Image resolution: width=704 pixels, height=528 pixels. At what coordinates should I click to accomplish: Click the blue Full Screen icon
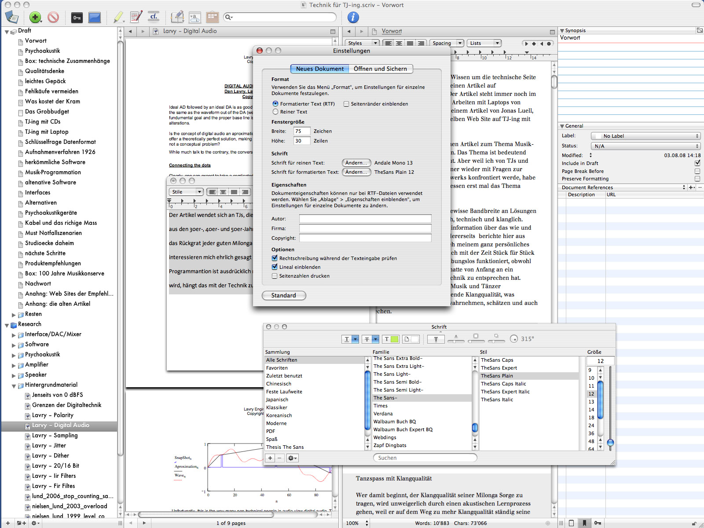(95, 18)
